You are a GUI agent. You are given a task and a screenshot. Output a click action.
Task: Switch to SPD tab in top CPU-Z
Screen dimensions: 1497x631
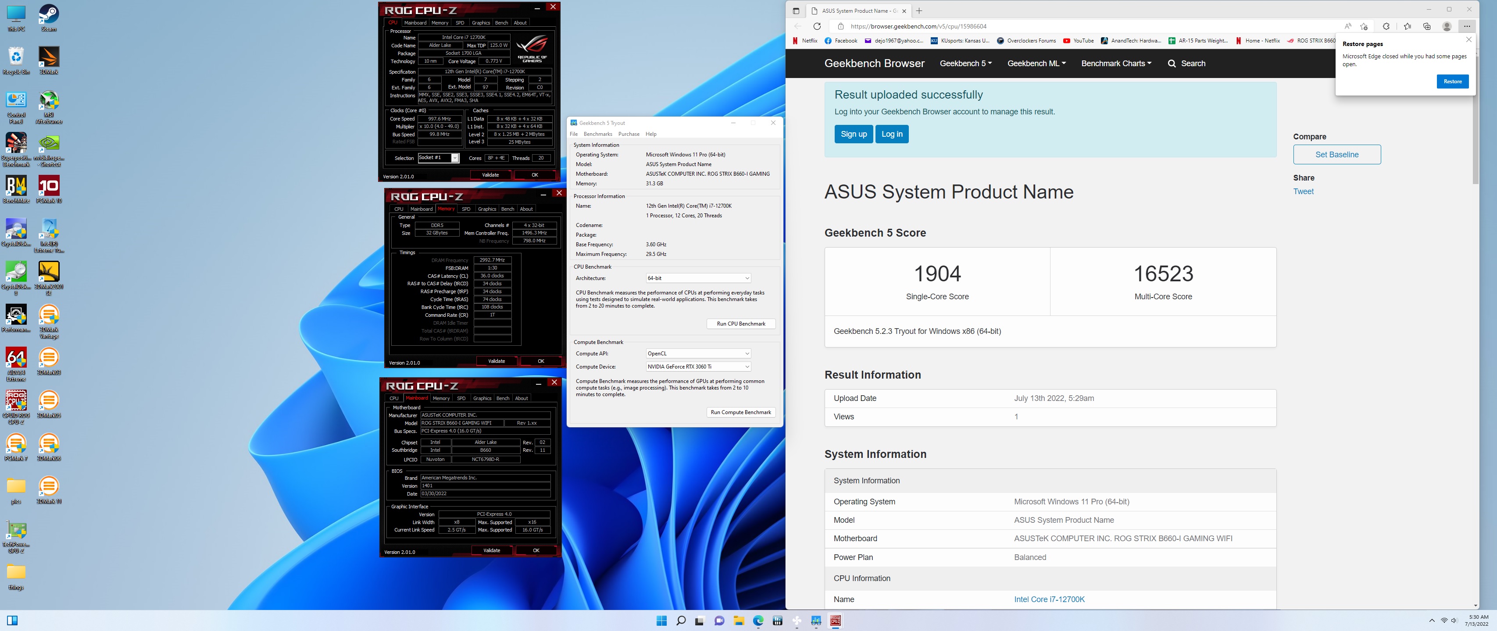tap(460, 23)
